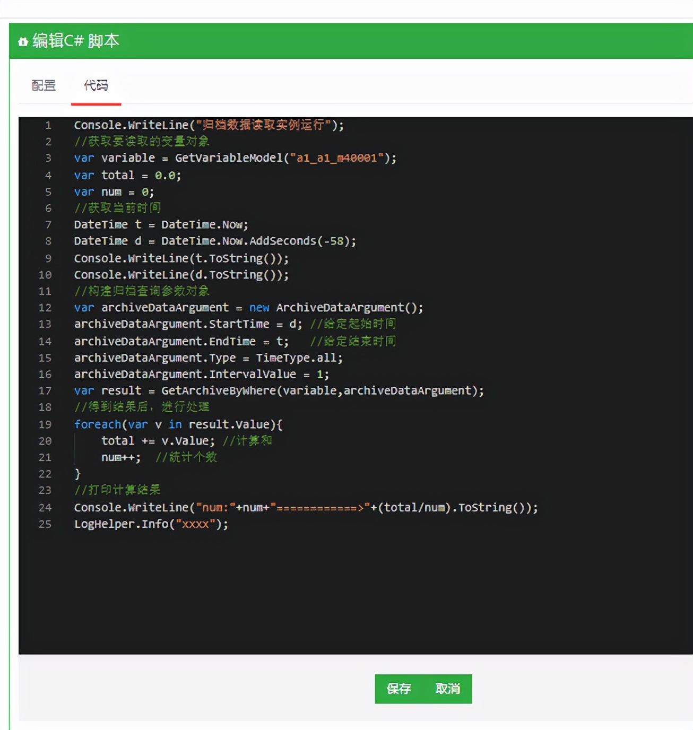Screen dimensions: 693x730
Task: Click the num++; line
Action: coord(159,457)
